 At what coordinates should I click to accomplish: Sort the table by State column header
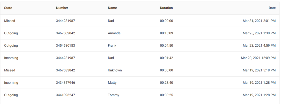pyautogui.click(x=8, y=8)
